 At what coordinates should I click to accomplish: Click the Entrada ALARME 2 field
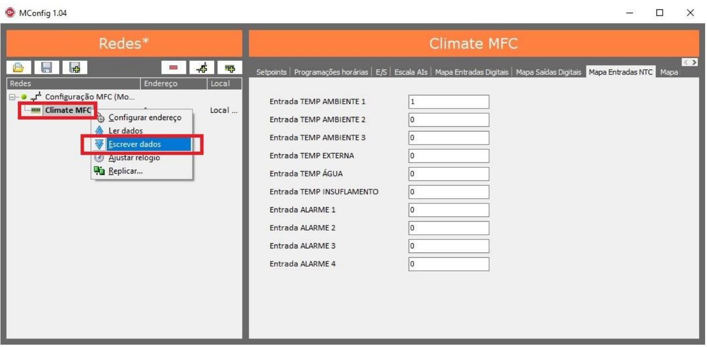(448, 228)
